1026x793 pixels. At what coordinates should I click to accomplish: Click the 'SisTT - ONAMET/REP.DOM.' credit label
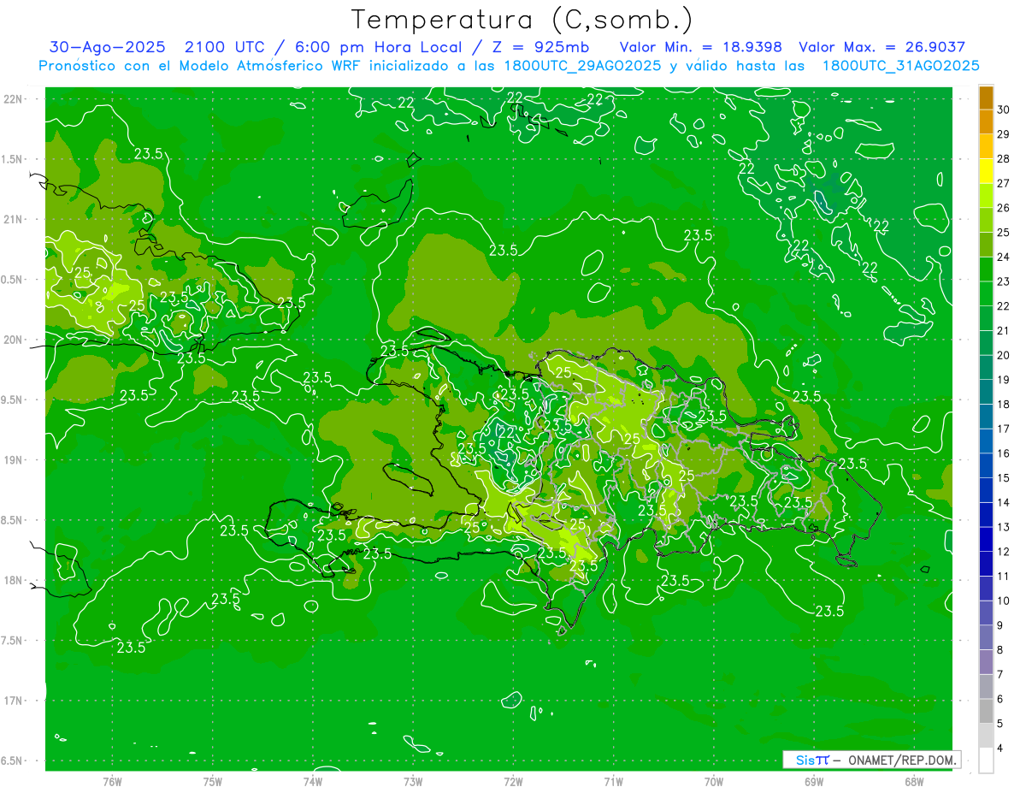point(873,760)
